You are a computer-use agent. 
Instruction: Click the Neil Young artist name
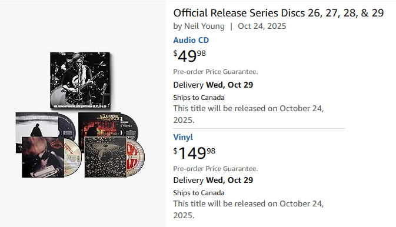[x=204, y=26]
